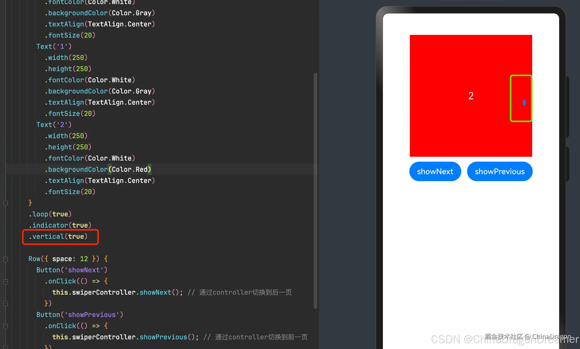Click the code editor vertical scrollbar
This screenshot has height=349, width=580.
[315, 191]
